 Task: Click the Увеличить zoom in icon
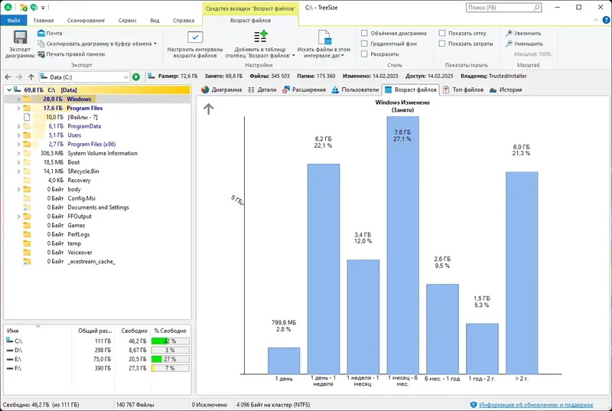pos(509,33)
